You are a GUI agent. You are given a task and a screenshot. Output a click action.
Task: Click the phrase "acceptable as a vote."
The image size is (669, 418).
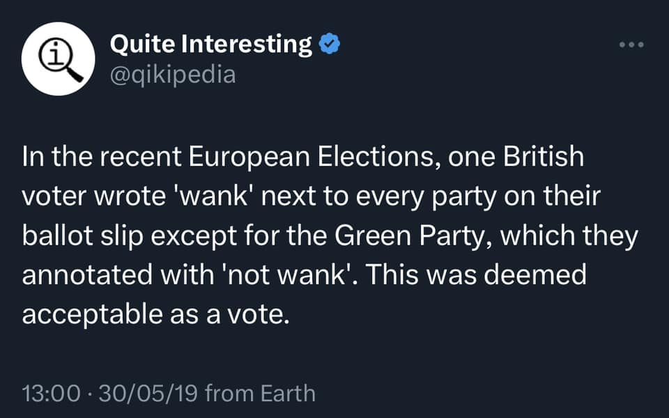coord(155,316)
